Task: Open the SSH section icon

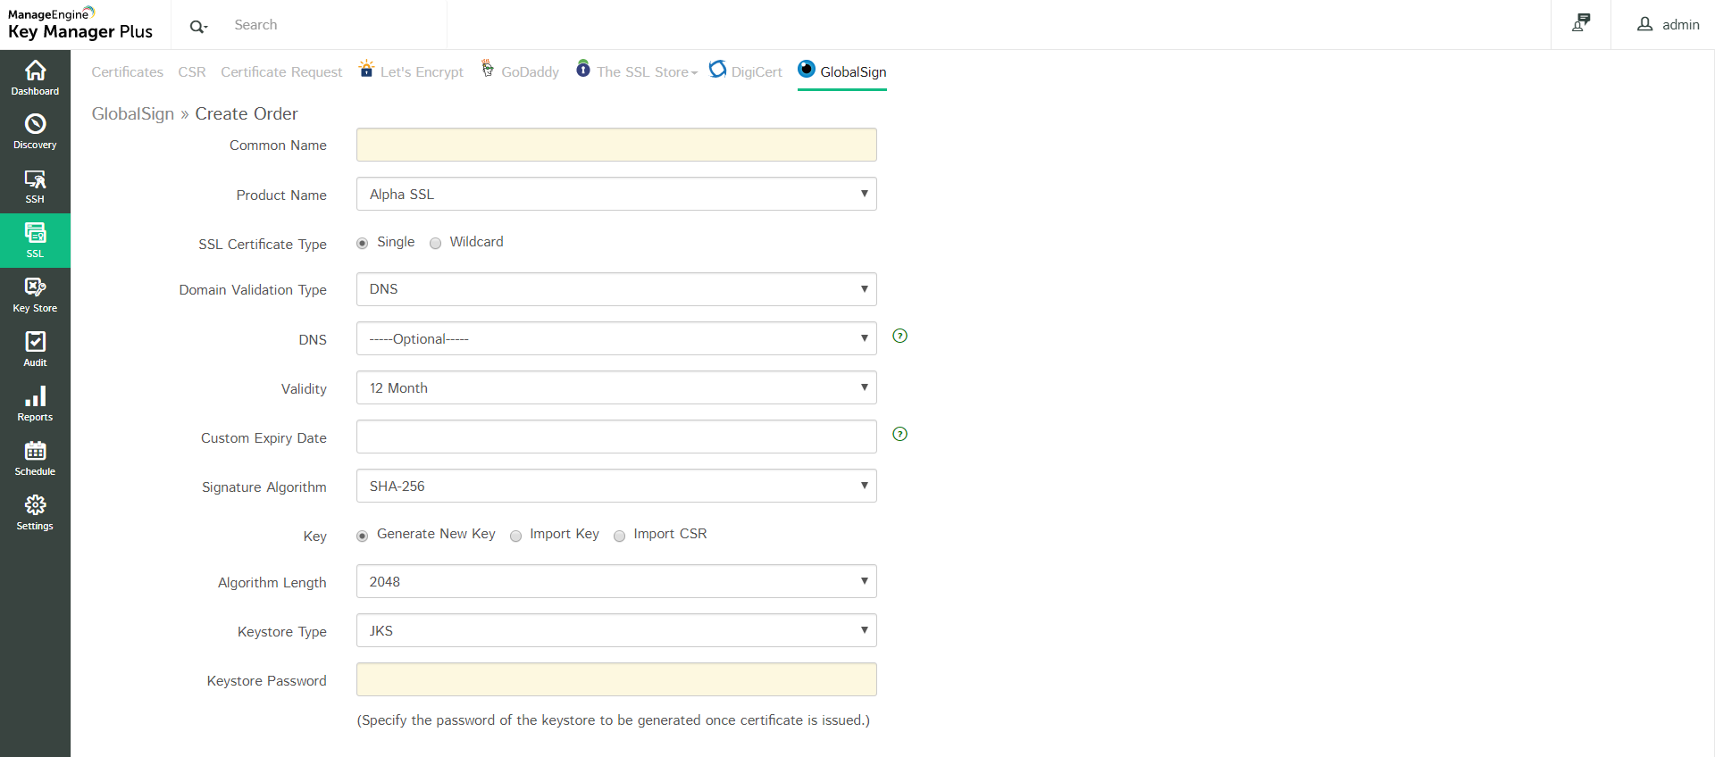Action: 35,186
